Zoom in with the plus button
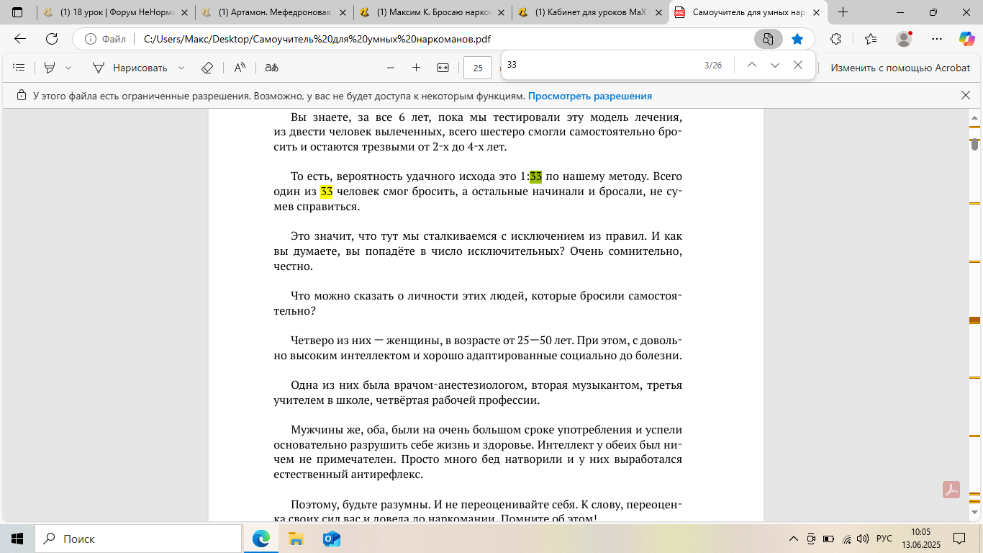This screenshot has width=983, height=553. click(x=416, y=68)
